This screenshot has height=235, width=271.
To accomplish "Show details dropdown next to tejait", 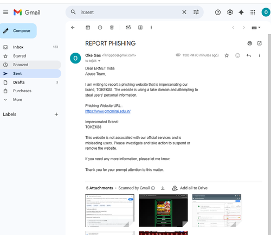I will (x=99, y=61).
